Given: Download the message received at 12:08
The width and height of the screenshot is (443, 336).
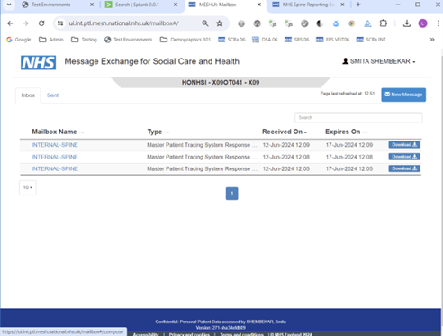Looking at the screenshot, I should click(x=404, y=157).
